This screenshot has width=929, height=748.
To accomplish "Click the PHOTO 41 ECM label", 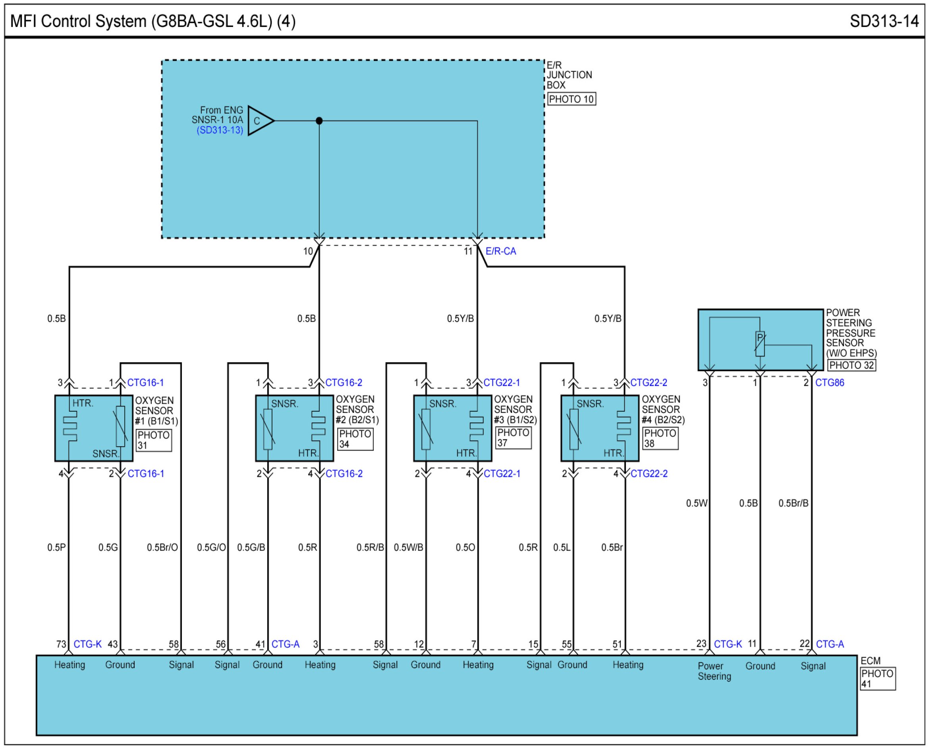I will click(877, 679).
